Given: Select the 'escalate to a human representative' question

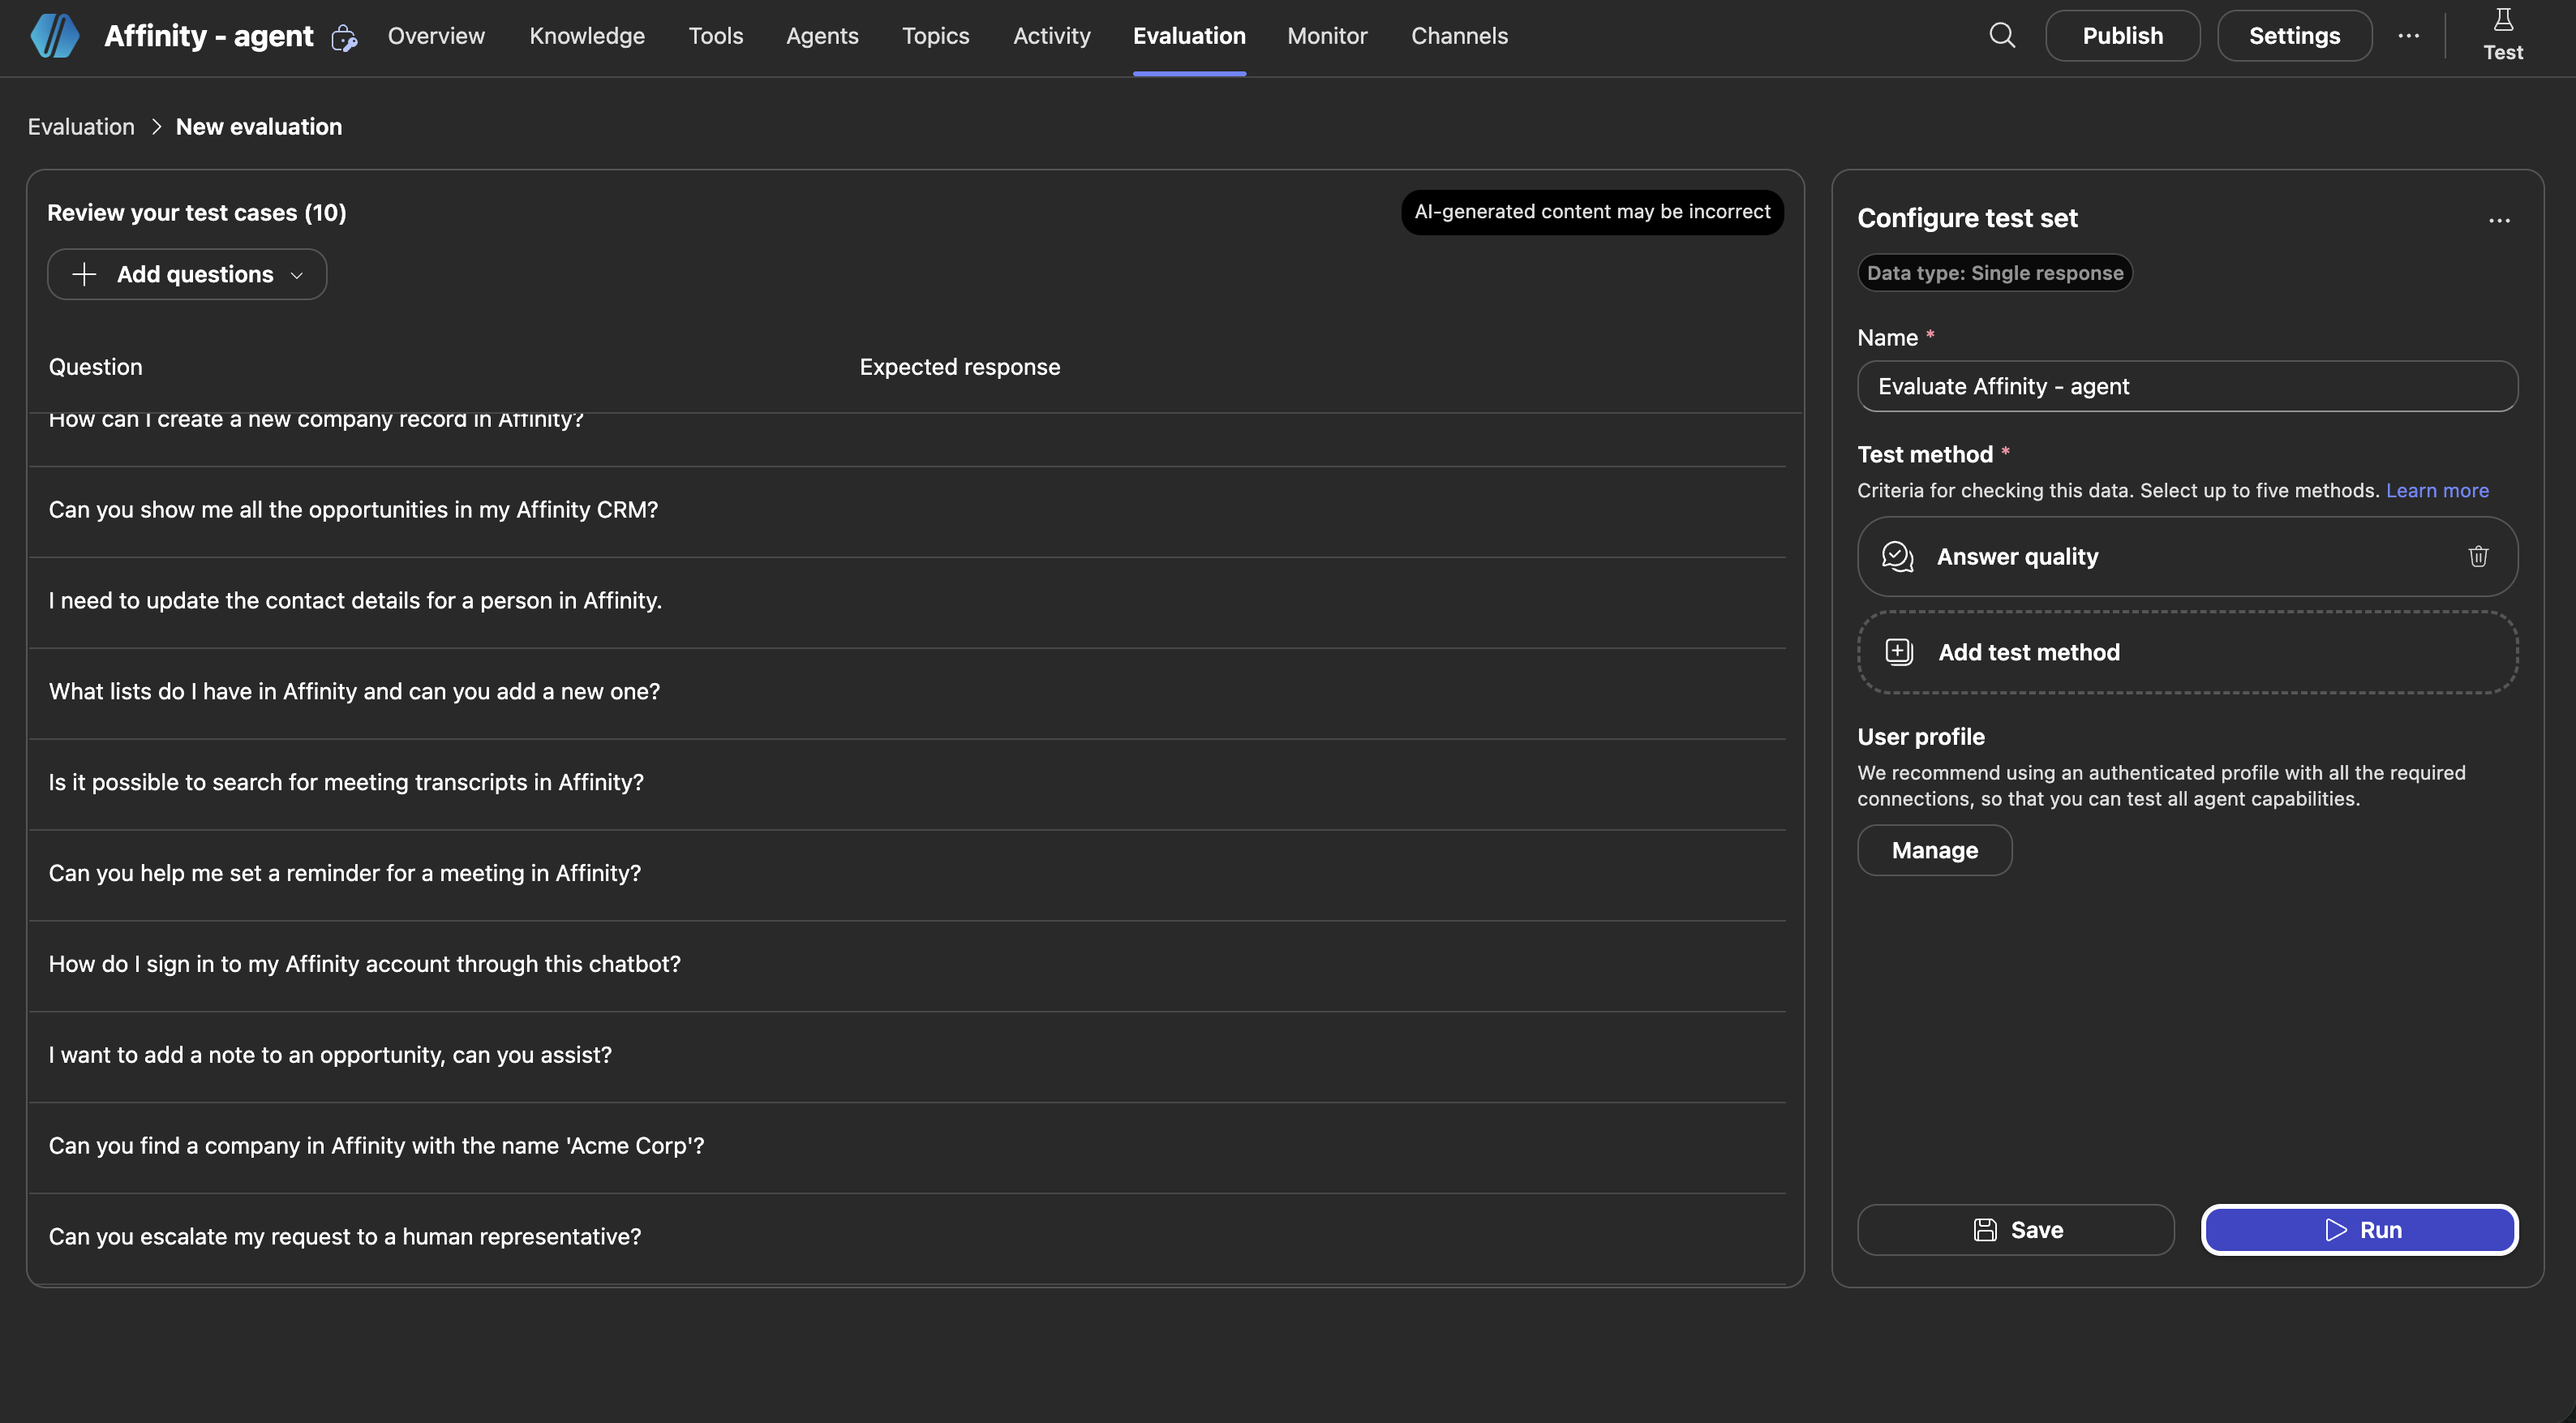Looking at the screenshot, I should [x=907, y=1238].
